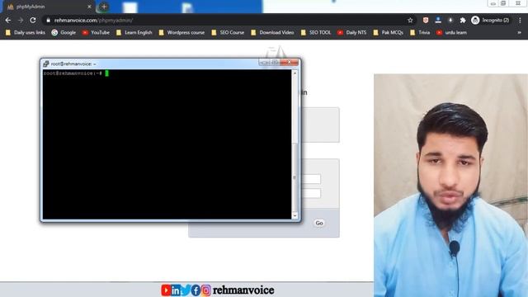This screenshot has width=528, height=297.
Task: Open a new browser tab
Action: (104, 7)
